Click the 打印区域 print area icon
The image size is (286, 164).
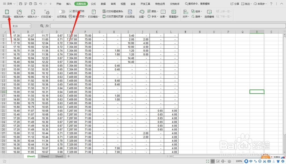click(47, 12)
